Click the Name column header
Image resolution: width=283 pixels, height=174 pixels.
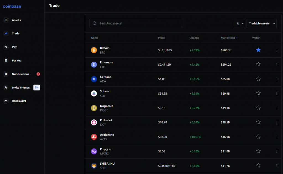point(95,38)
